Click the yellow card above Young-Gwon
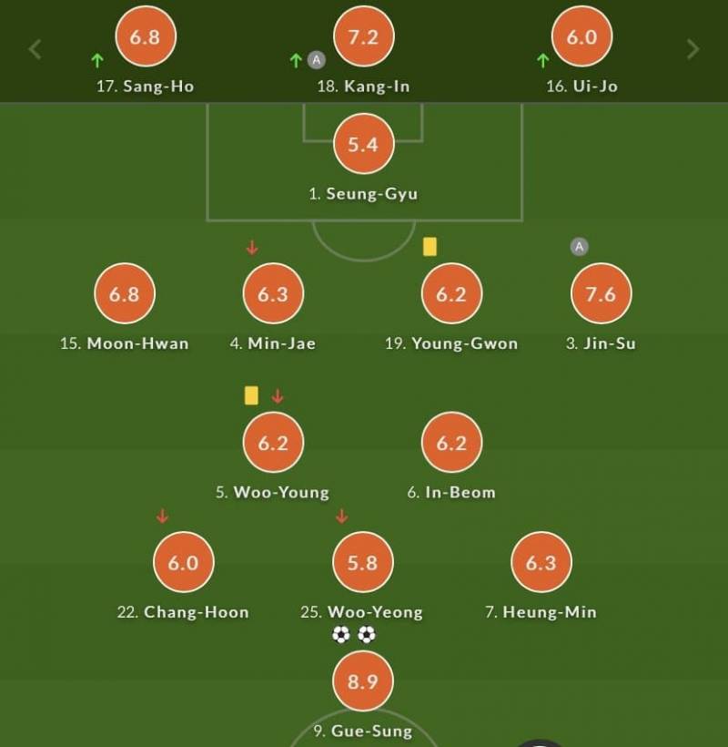The image size is (728, 747). click(x=430, y=246)
